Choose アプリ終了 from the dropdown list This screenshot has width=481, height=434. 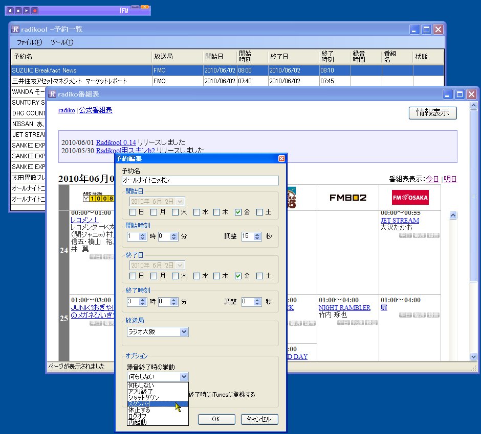click(x=158, y=392)
